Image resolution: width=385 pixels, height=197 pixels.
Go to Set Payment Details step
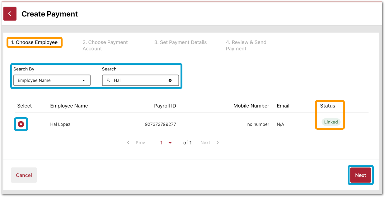click(x=180, y=42)
